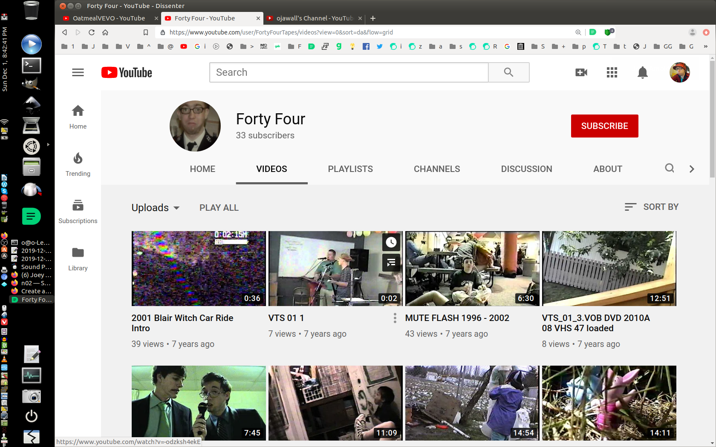Open the 7:45 video thumbnail
Screen dimensions: 716x447
point(199,403)
